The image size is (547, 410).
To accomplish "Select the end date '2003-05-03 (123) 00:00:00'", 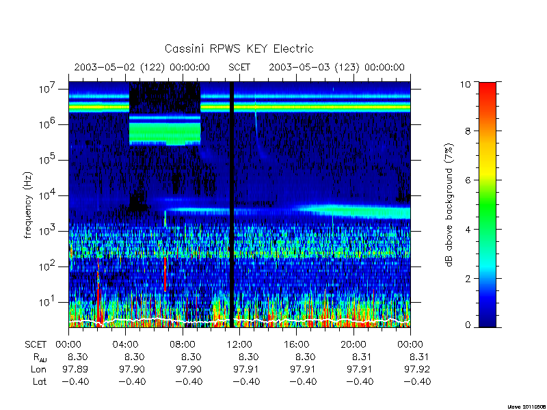I will pos(336,67).
